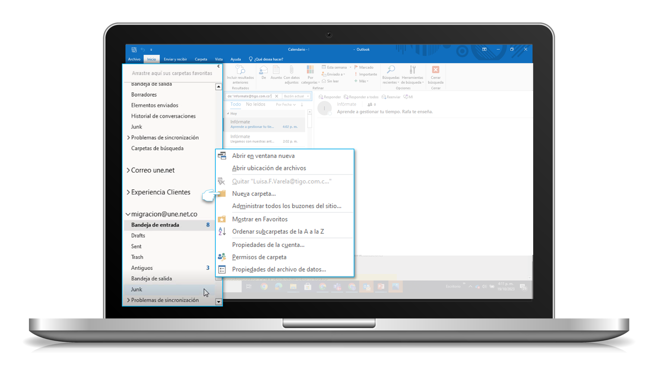
Task: Choose Abrir ubicación de archivos
Action: coord(285,168)
